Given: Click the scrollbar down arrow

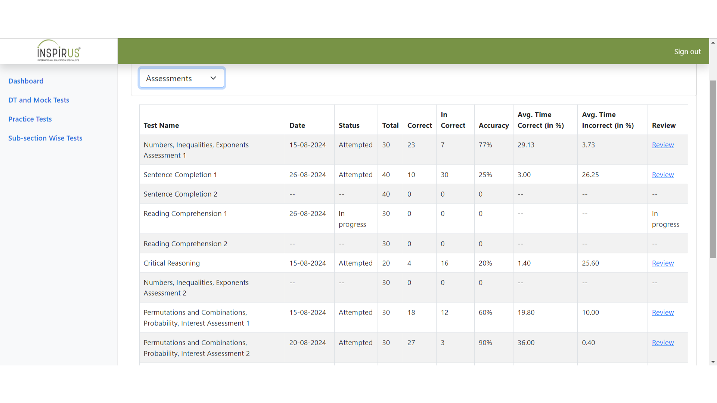Looking at the screenshot, I should pyautogui.click(x=713, y=362).
